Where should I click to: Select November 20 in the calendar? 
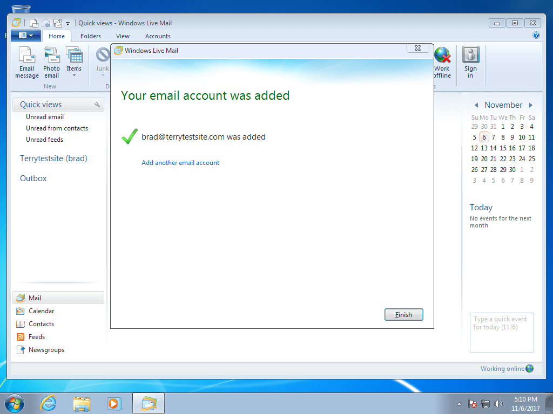pos(484,159)
